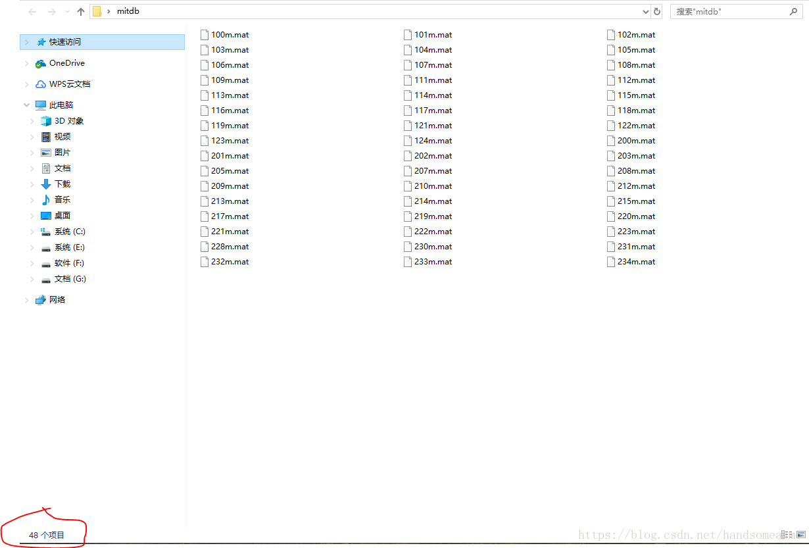Expand the WPS云文档 node
The width and height of the screenshot is (809, 548).
(27, 84)
